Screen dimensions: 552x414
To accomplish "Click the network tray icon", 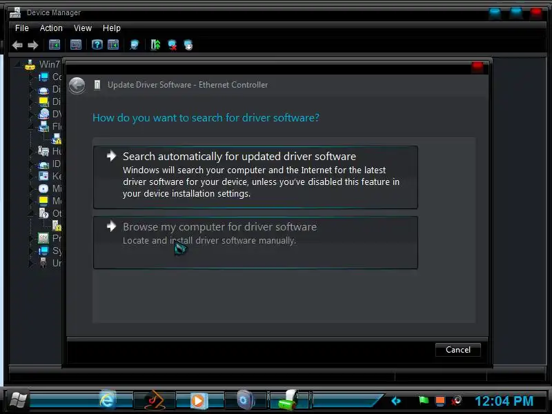I will pyautogui.click(x=440, y=401).
